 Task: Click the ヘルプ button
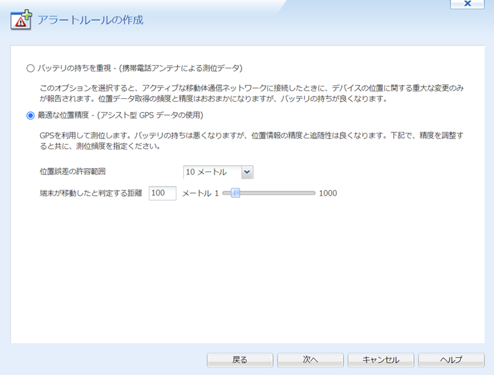click(x=451, y=360)
